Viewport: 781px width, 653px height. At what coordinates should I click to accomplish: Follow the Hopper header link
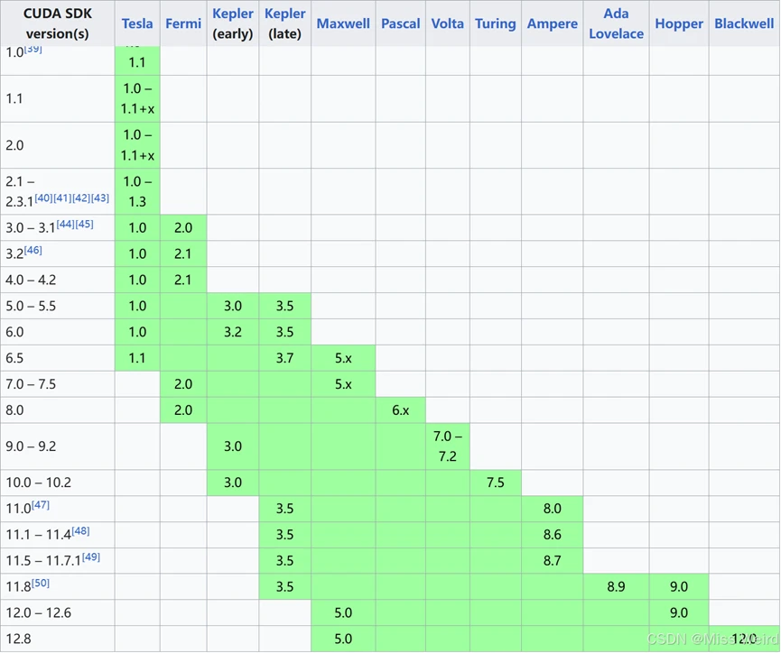(679, 23)
